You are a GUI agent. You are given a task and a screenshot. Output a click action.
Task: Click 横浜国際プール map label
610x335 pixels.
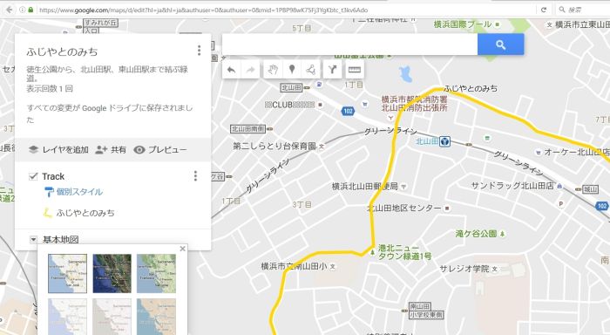click(463, 24)
